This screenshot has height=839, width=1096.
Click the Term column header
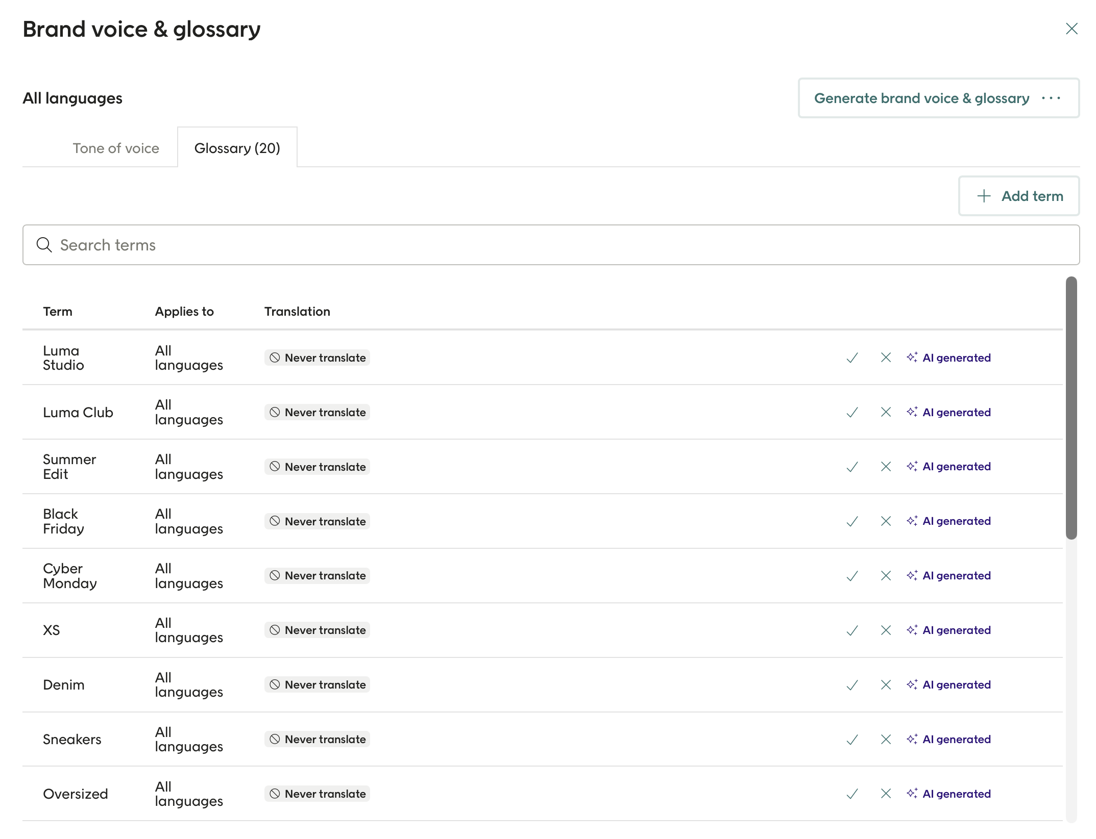point(58,312)
